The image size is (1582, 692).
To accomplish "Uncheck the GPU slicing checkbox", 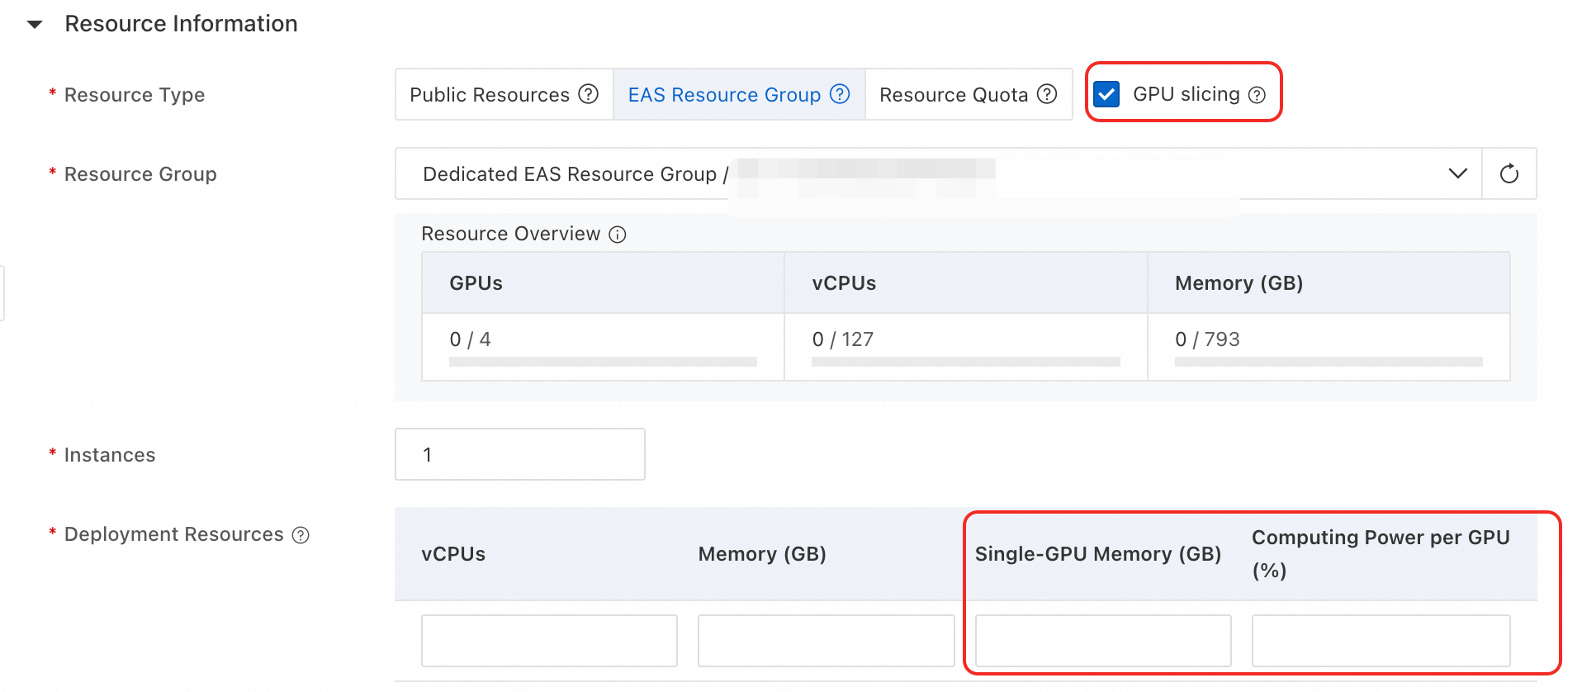I will click(1106, 94).
